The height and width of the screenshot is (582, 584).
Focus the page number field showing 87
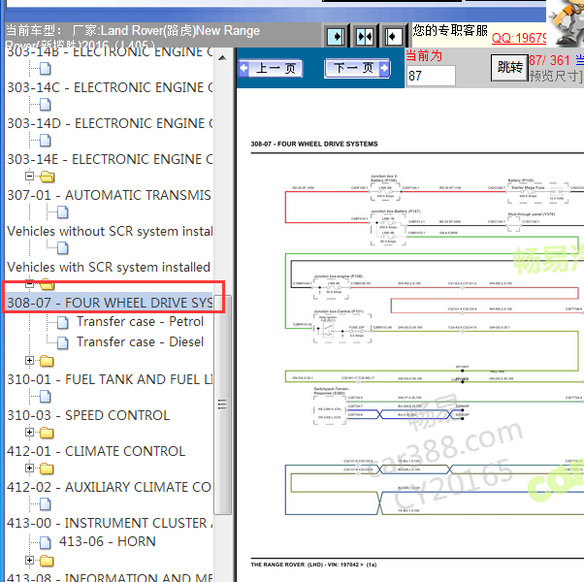coord(431,76)
